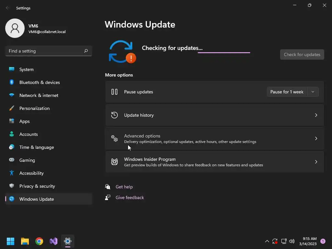Click the Personalization paintbrush icon
Image resolution: width=332 pixels, height=249 pixels.
pyautogui.click(x=12, y=108)
